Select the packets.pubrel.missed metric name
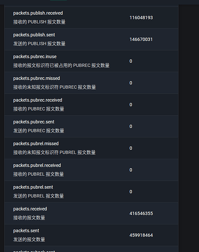This screenshot has height=252, width=199. [x=36, y=144]
